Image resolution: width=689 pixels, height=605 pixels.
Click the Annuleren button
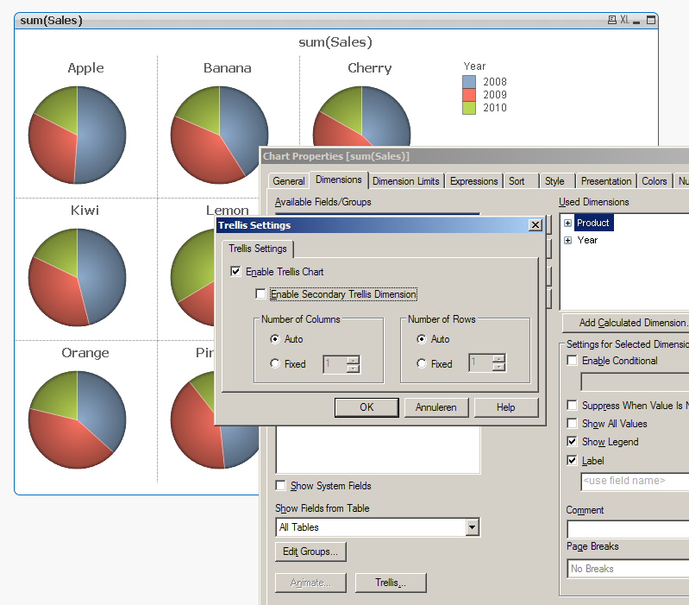(x=435, y=407)
